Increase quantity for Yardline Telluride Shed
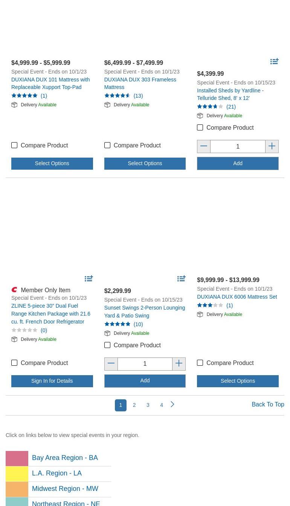This screenshot has width=290, height=506. [272, 146]
